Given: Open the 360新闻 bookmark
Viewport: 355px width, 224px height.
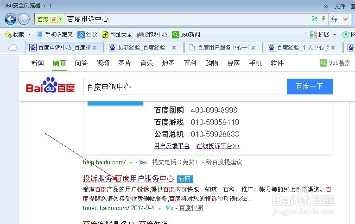Looking at the screenshot, I should click(186, 35).
